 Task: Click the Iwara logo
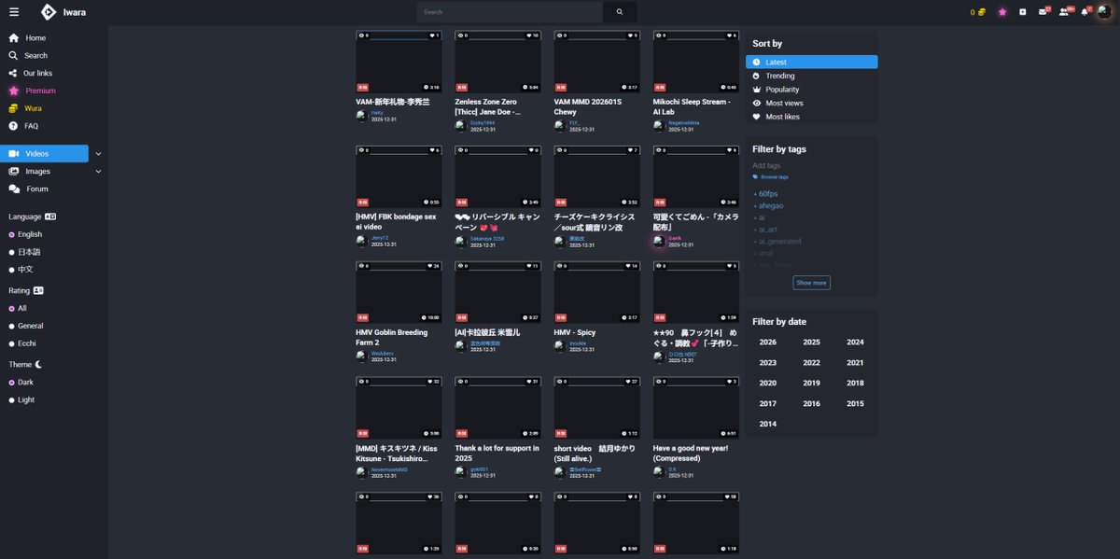coord(62,12)
